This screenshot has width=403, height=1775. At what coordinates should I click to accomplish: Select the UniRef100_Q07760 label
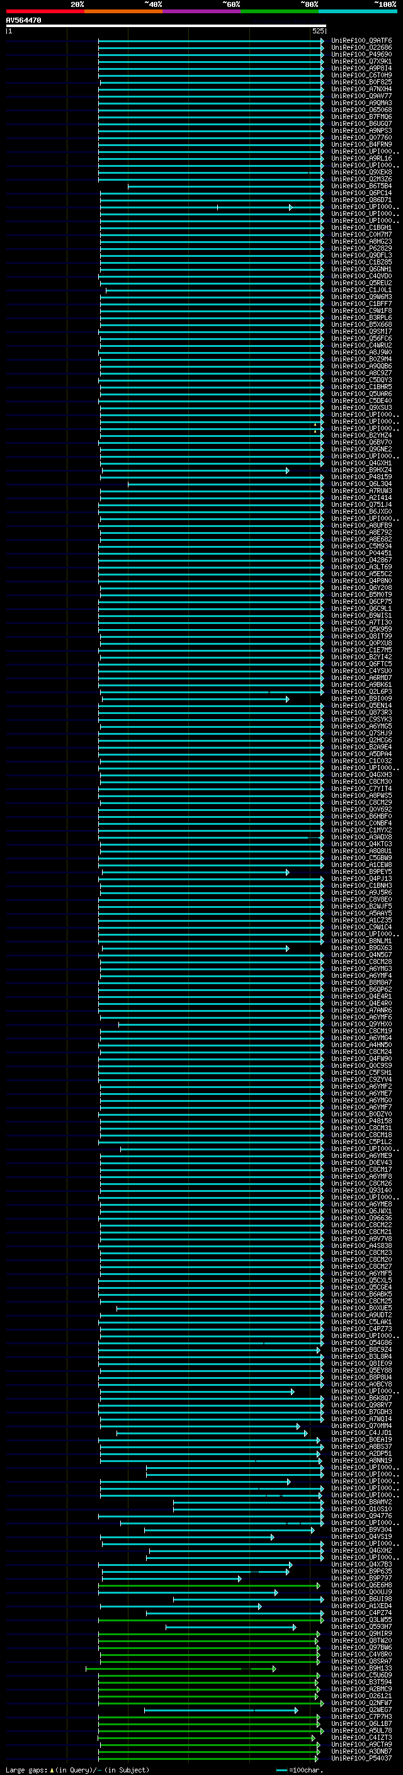tap(361, 138)
